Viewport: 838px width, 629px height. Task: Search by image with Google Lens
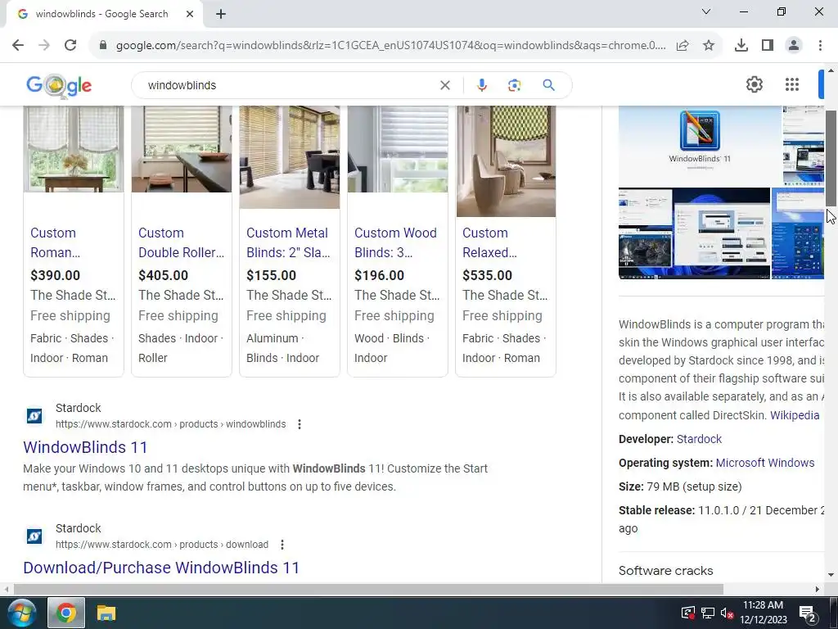pos(514,85)
